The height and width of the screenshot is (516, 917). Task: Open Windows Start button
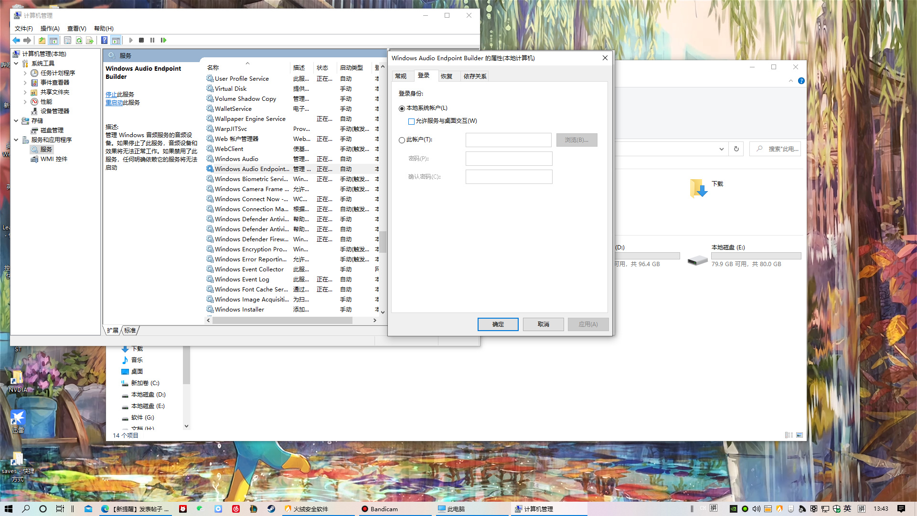click(x=9, y=509)
